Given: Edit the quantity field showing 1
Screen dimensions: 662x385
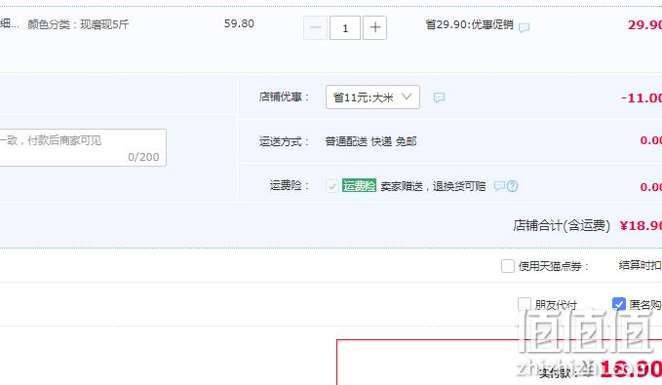Looking at the screenshot, I should pos(345,28).
